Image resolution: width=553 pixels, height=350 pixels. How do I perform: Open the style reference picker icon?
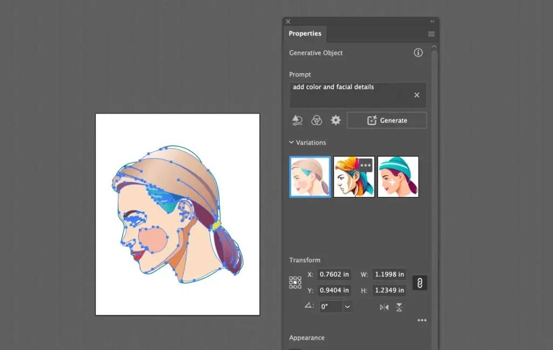click(x=297, y=120)
